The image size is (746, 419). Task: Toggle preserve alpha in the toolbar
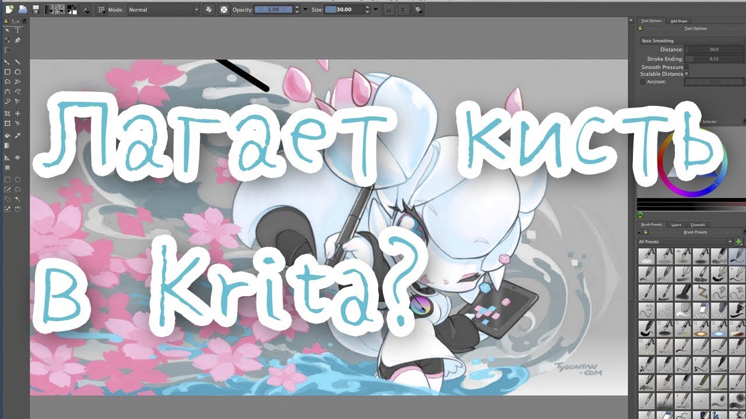coord(224,10)
